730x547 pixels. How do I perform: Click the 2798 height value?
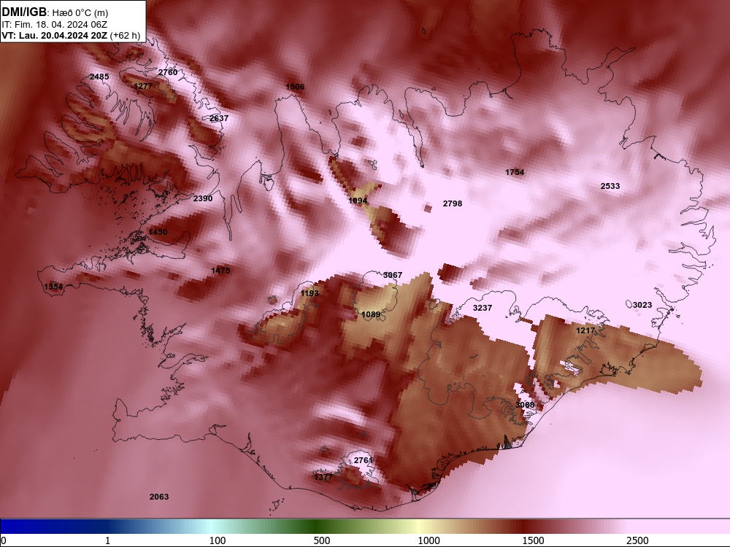tap(452, 203)
